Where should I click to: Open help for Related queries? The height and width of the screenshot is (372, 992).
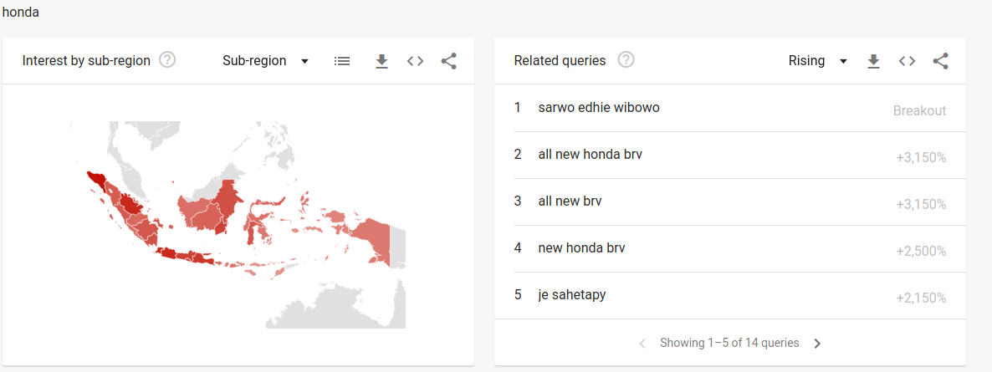tap(626, 60)
